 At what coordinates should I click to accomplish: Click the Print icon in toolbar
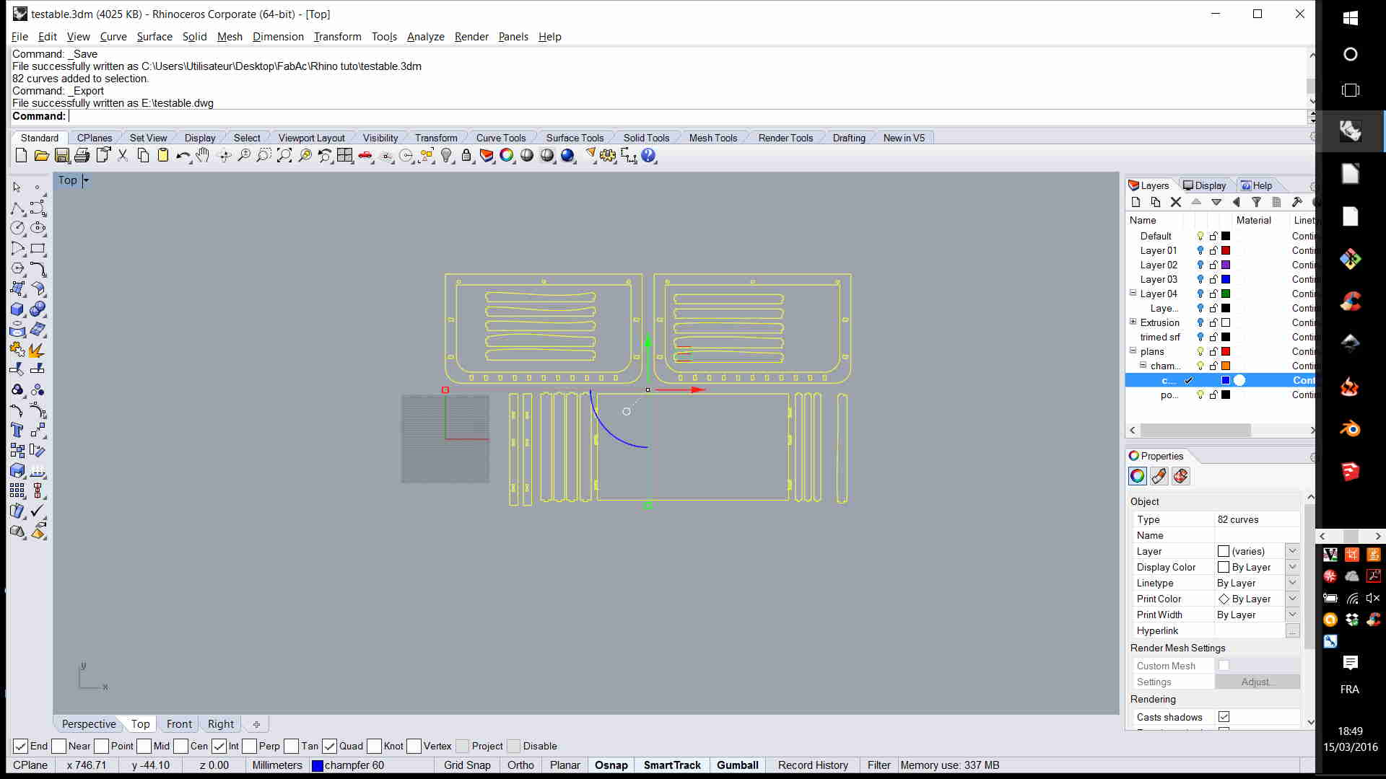tap(82, 156)
